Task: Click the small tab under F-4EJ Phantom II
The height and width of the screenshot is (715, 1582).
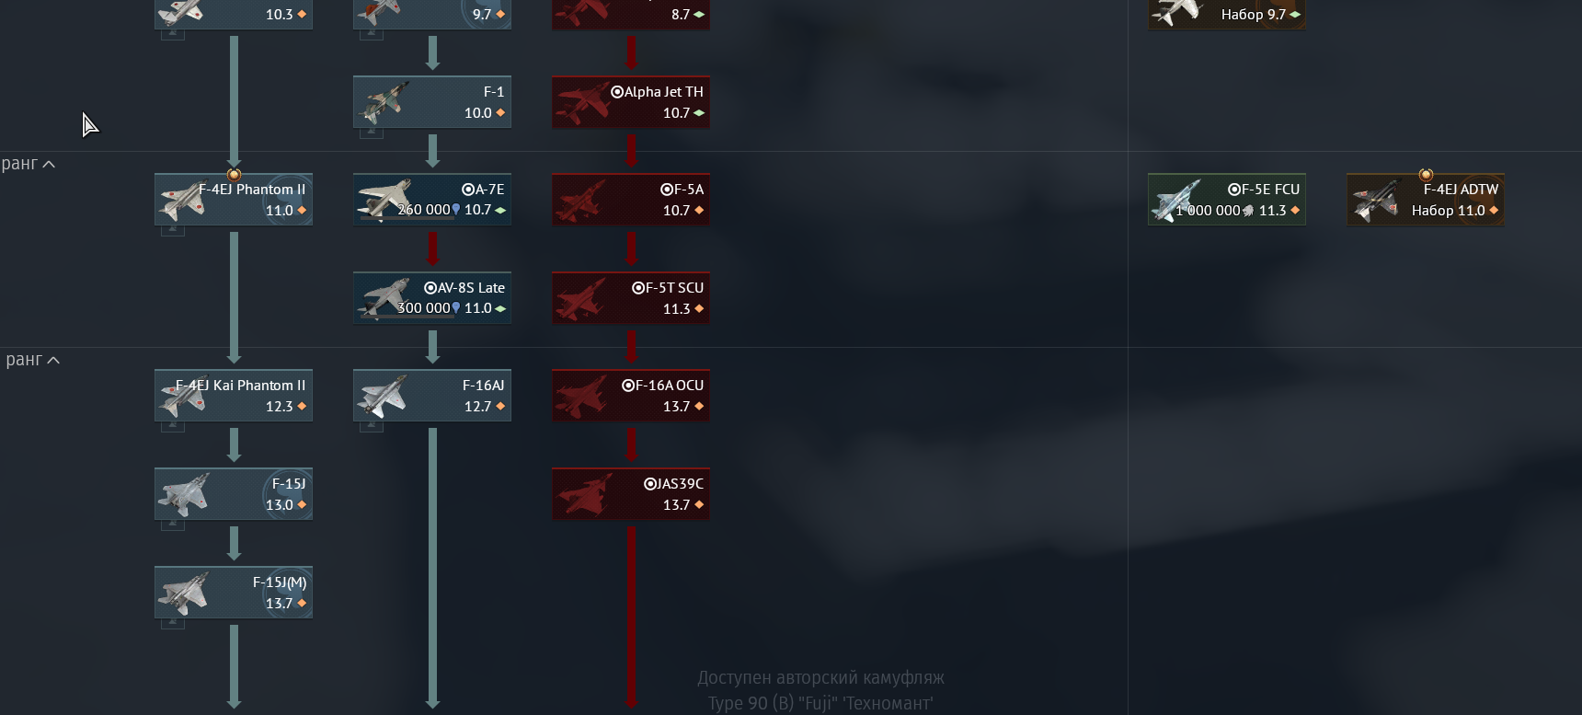Action: (x=173, y=231)
